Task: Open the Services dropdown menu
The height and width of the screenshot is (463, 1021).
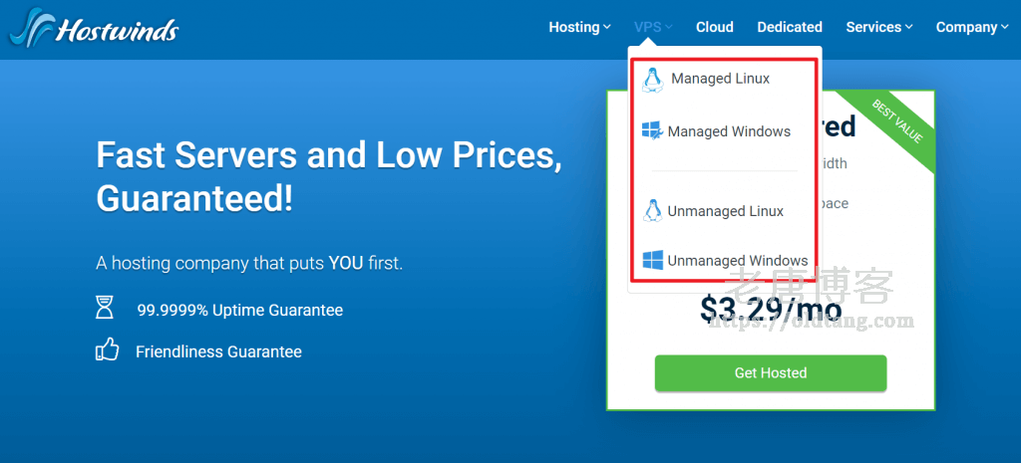Action: pyautogui.click(x=879, y=27)
